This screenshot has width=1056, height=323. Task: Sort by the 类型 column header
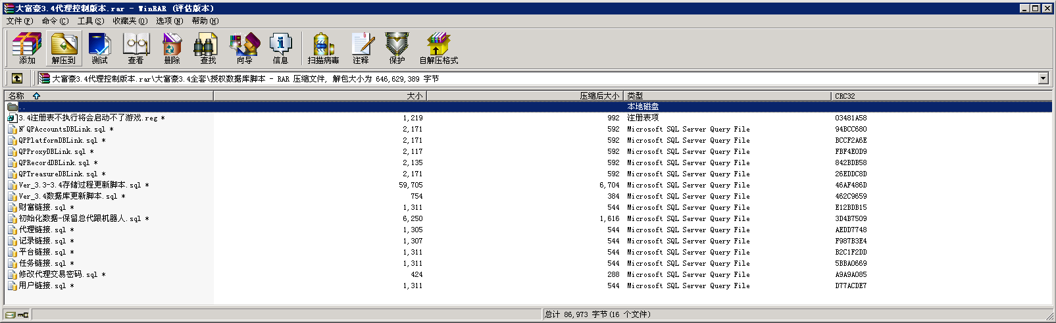[x=635, y=96]
